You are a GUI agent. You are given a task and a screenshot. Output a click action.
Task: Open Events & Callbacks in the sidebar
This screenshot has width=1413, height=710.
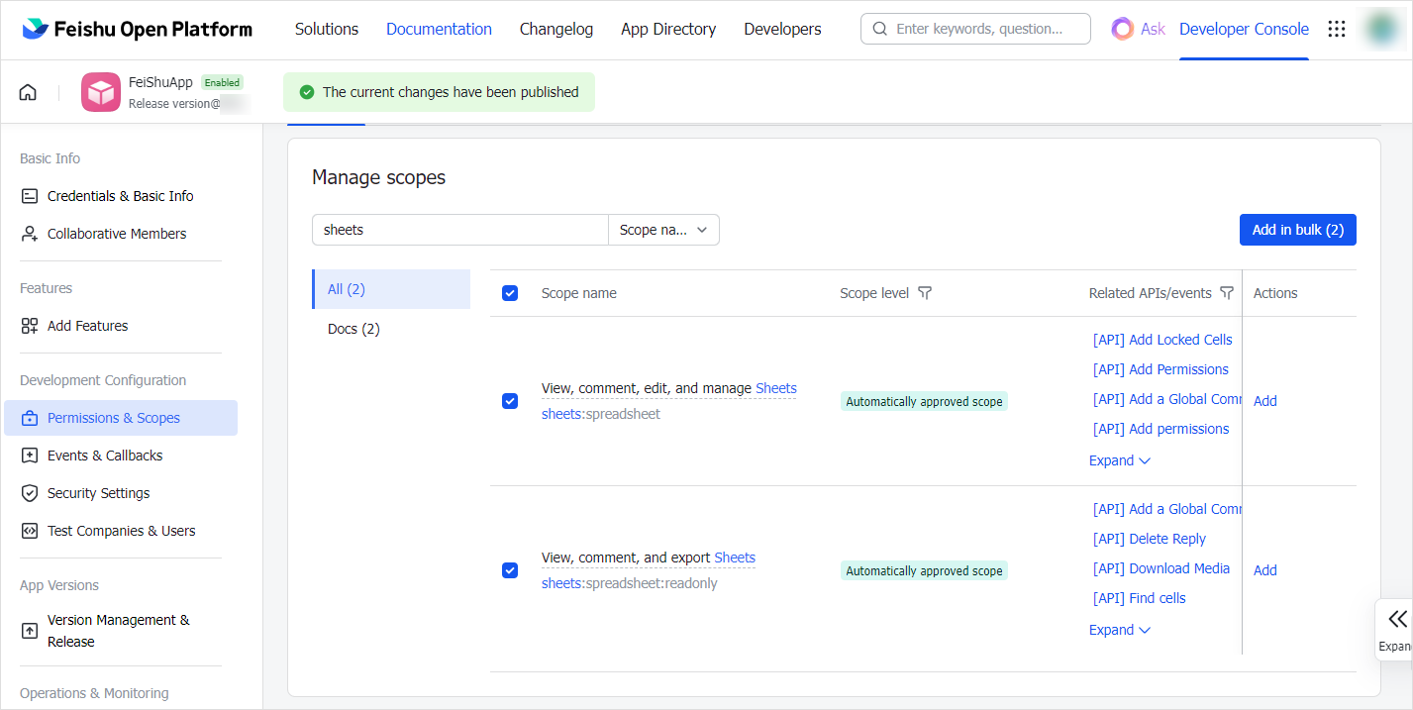tap(105, 456)
